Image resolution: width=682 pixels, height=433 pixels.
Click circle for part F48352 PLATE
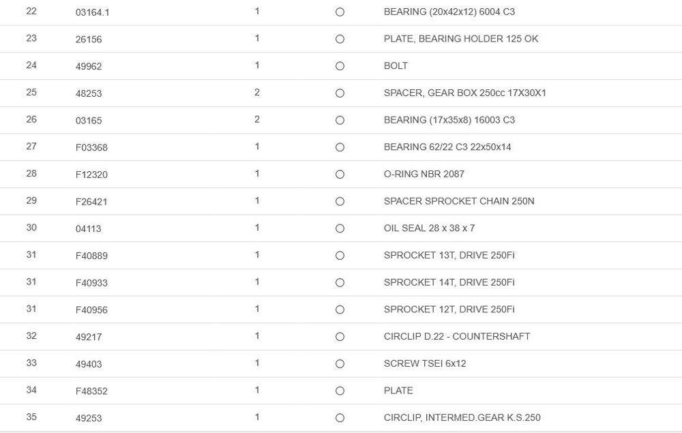click(340, 391)
